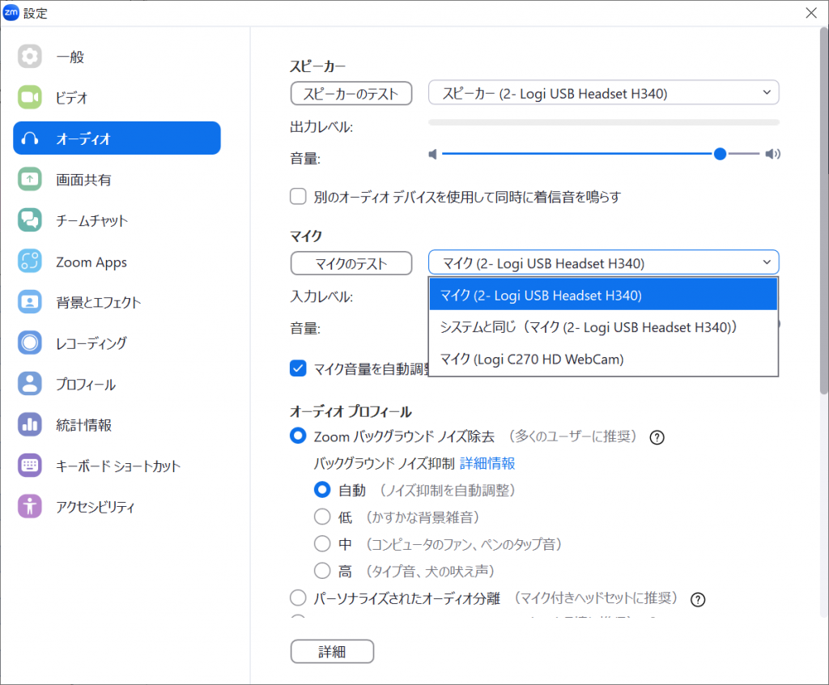Select パーソナライズされたオーディオ分離 radio button

pos(298,598)
